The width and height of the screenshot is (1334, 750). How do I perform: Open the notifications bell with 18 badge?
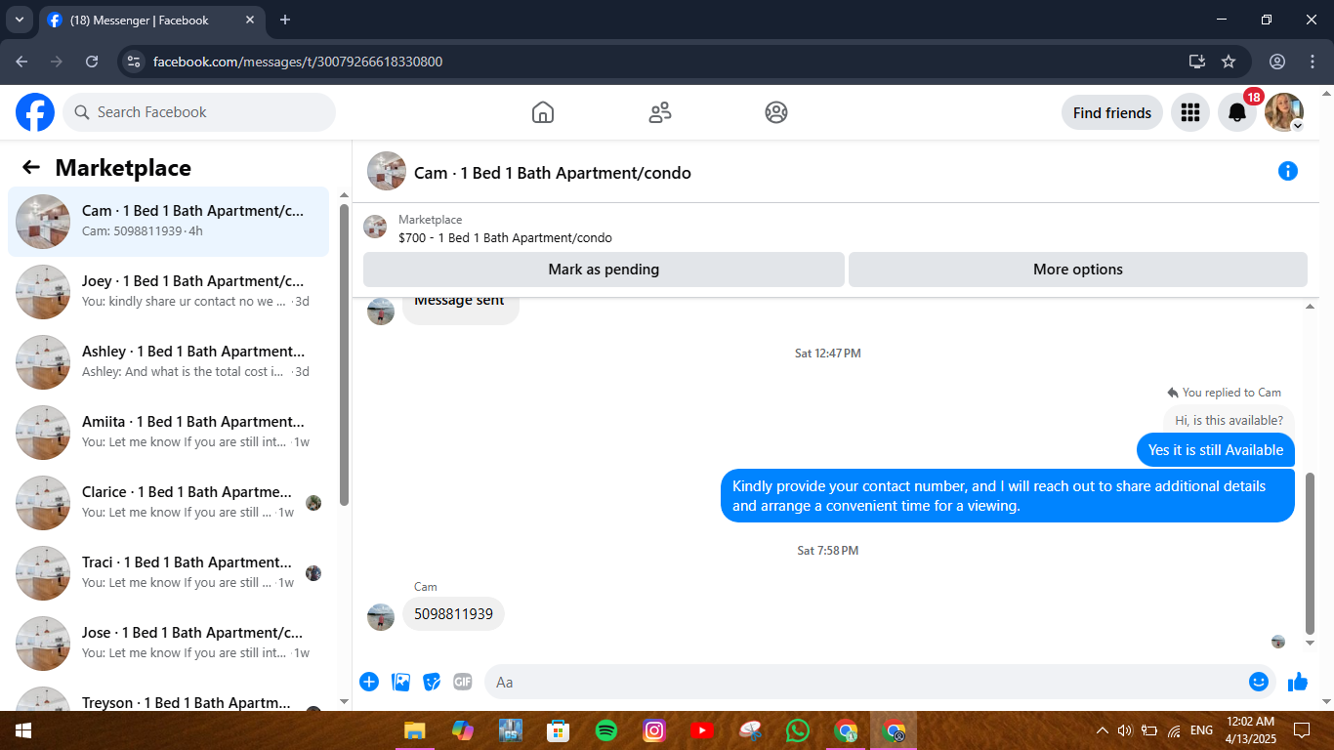pyautogui.click(x=1237, y=112)
